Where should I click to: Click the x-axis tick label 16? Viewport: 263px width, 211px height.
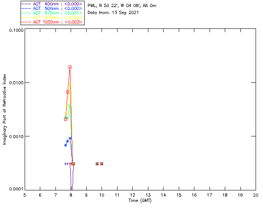[x=194, y=195]
